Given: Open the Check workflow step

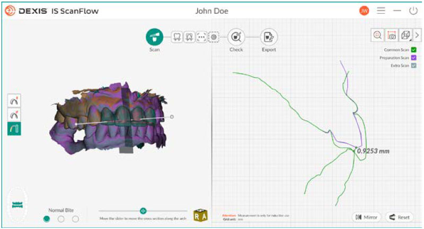Looking at the screenshot, I should coord(236,37).
